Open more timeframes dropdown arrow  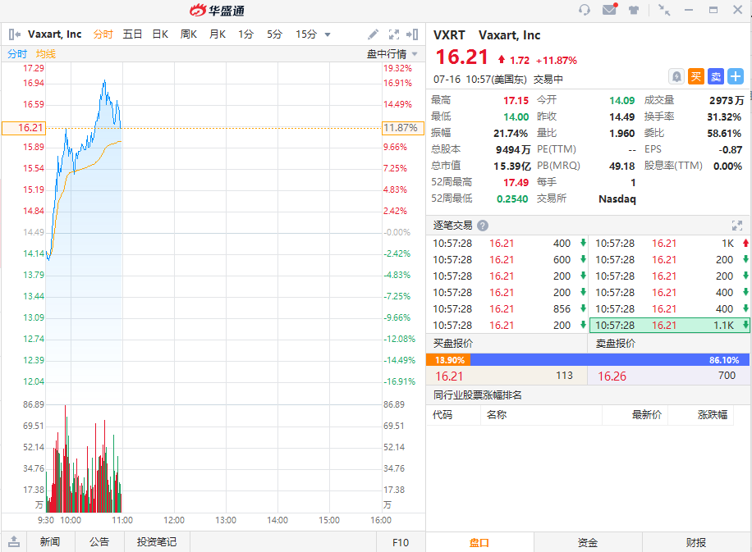click(x=328, y=34)
